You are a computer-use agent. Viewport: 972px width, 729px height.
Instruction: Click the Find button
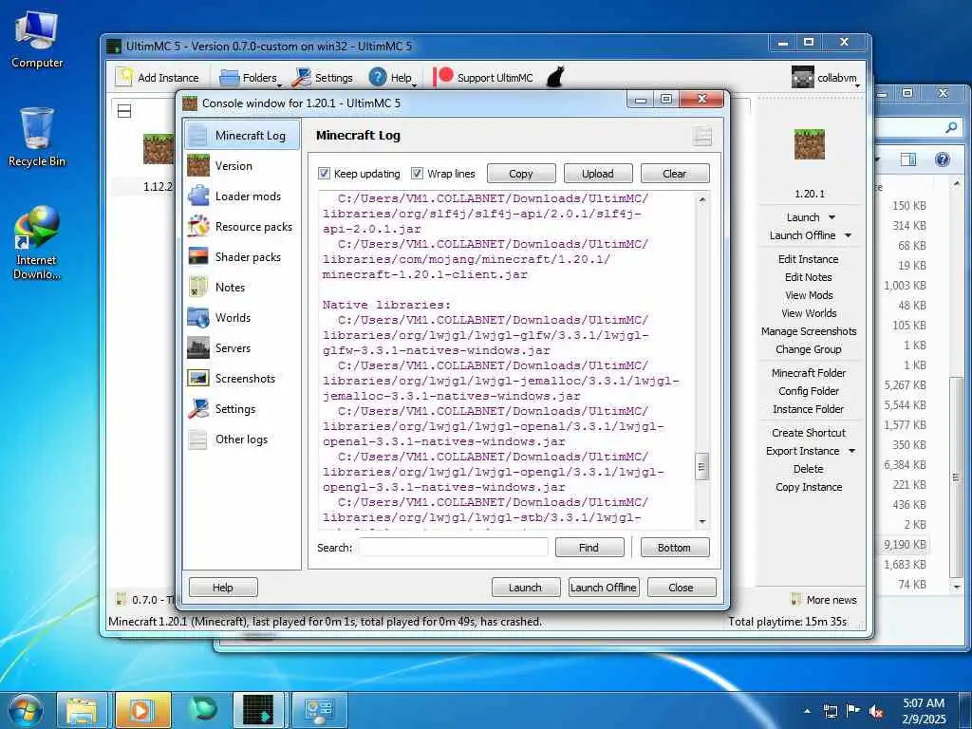[x=589, y=548]
